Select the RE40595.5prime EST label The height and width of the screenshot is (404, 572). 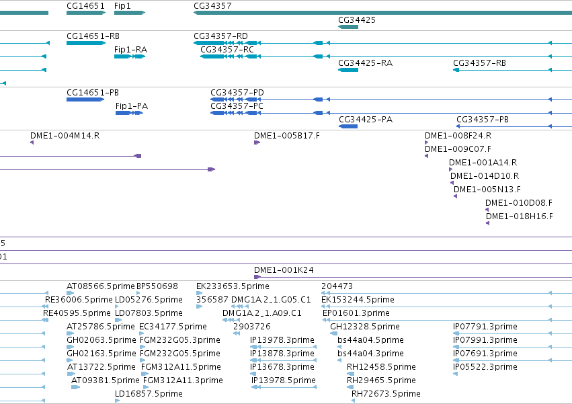pos(77,313)
